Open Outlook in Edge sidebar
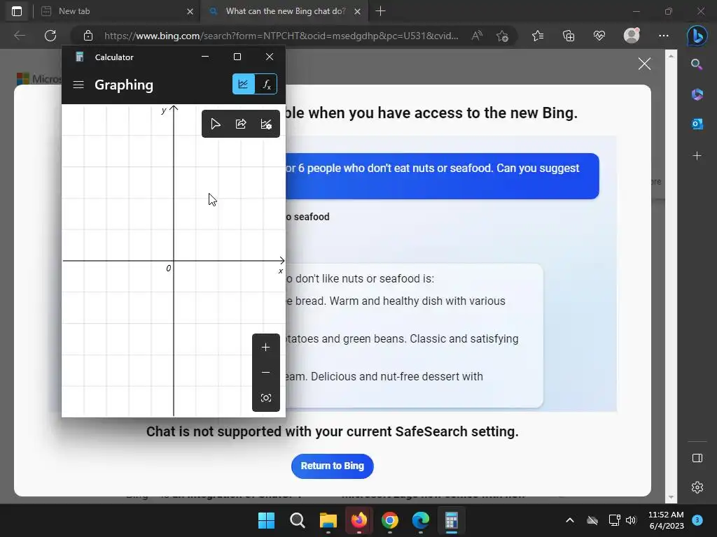The height and width of the screenshot is (537, 717). 697,124
